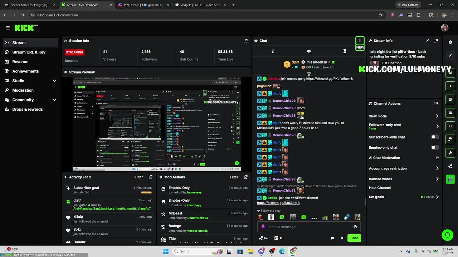Toggle Emotes-only chat switch

click(x=435, y=147)
